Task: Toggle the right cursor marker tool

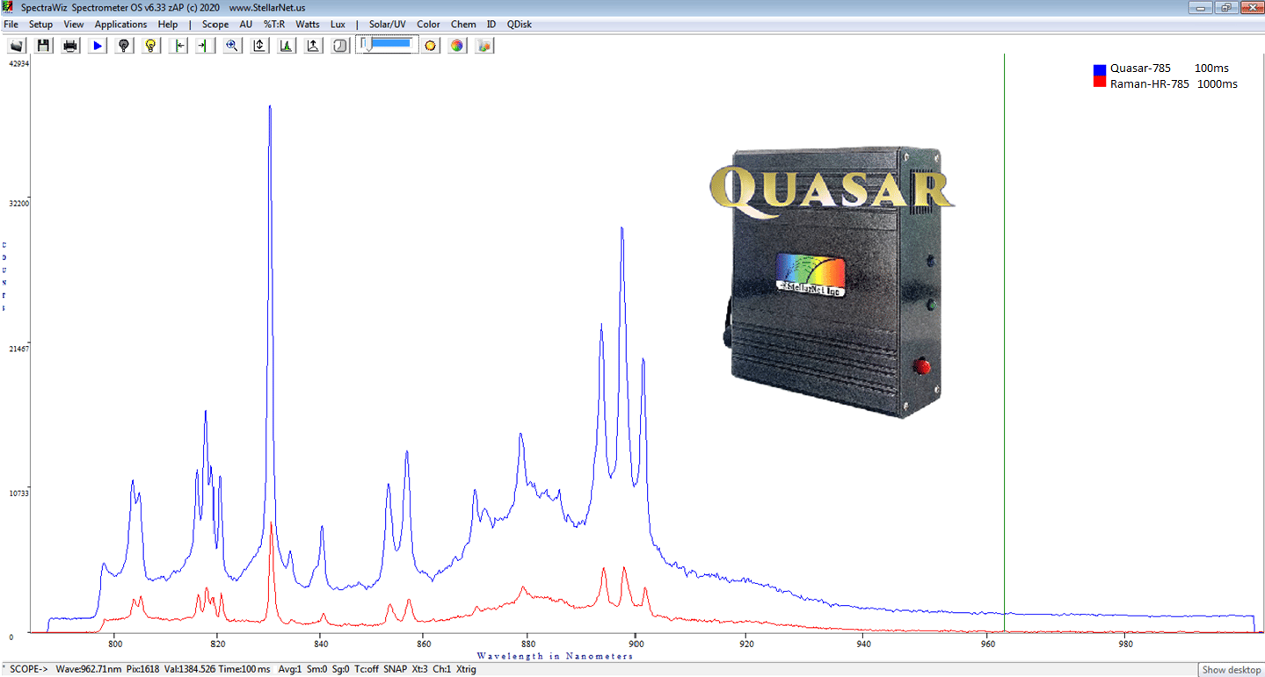Action: point(204,45)
